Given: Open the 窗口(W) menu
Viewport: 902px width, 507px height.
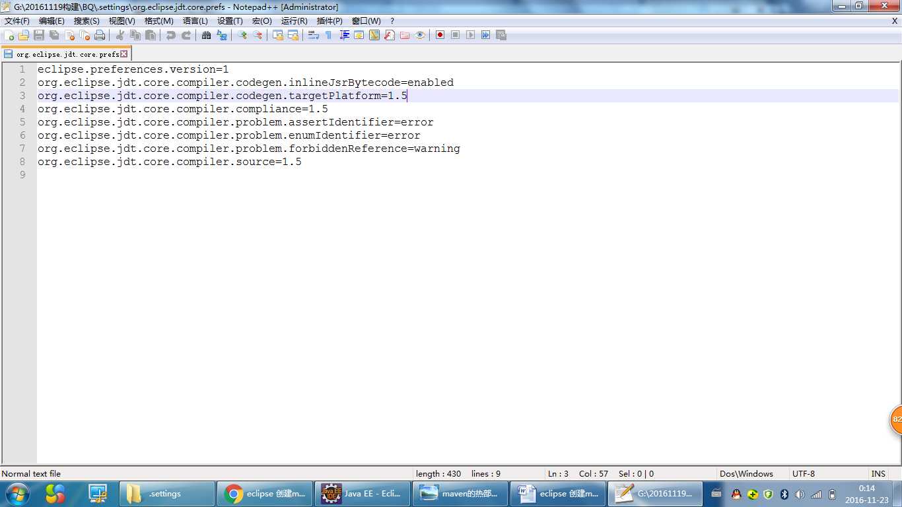Looking at the screenshot, I should (x=366, y=21).
